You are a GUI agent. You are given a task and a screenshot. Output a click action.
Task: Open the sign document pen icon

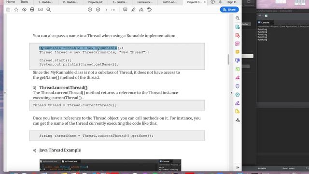coord(141,10)
